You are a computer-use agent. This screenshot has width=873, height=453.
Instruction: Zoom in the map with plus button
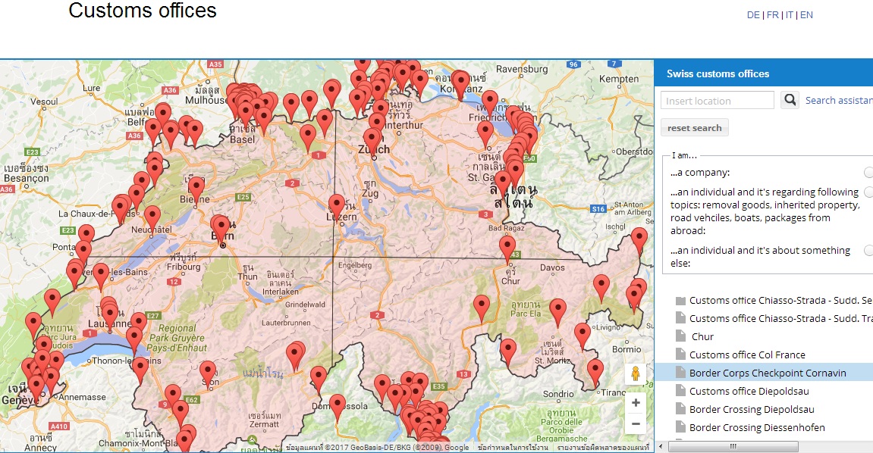[636, 402]
